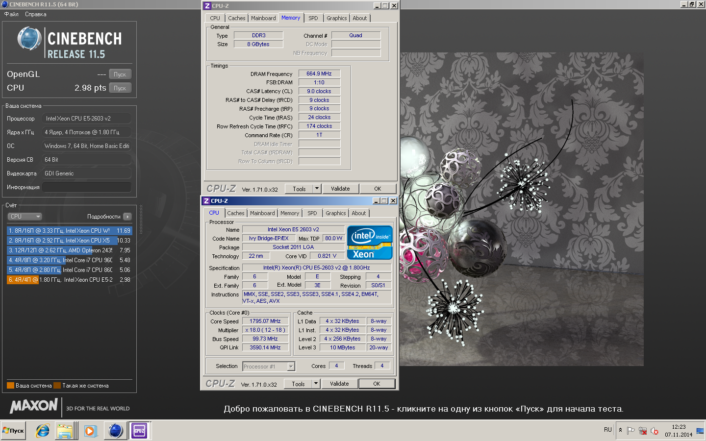Image resolution: width=706 pixels, height=441 pixels.
Task: Open the About tab in upper CPU-Z
Action: pyautogui.click(x=360, y=18)
